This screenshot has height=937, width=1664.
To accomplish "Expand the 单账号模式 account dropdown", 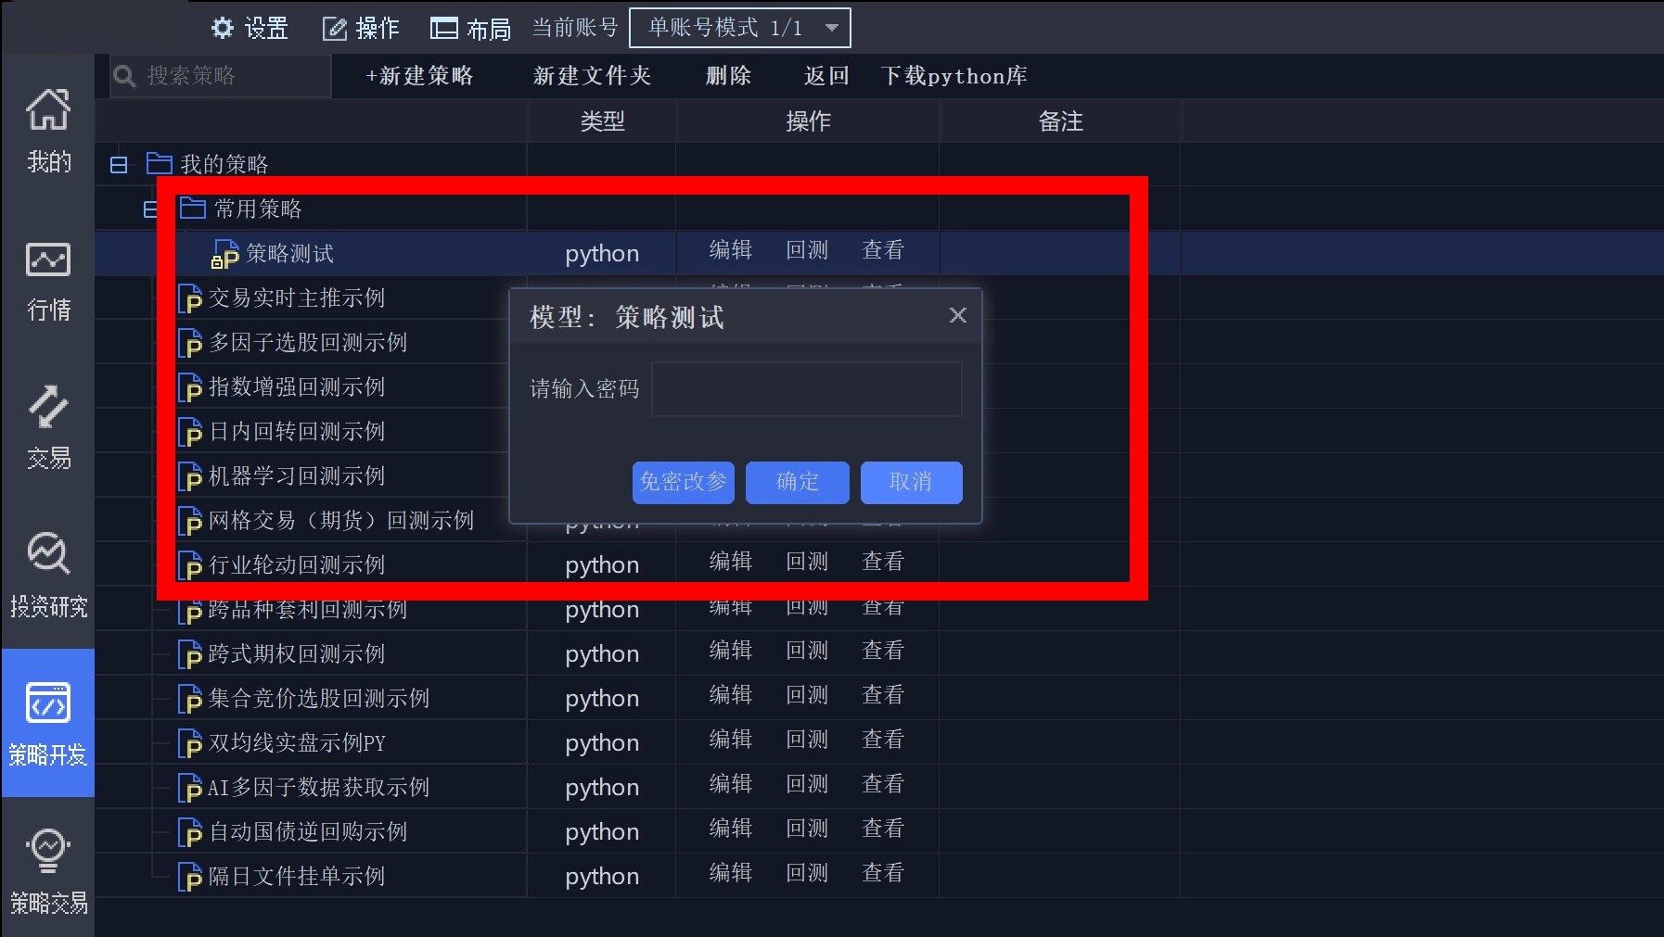I will pos(833,27).
